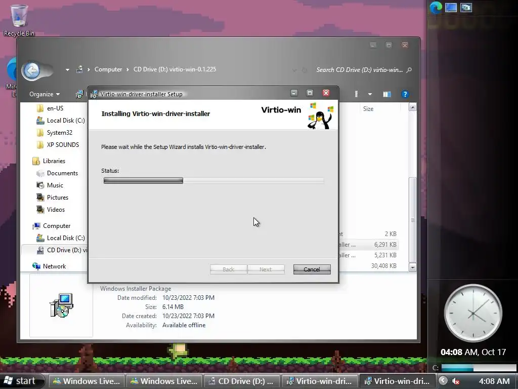Open the recent pages dropdown beside Back button
This screenshot has width=518, height=389.
pos(67,70)
